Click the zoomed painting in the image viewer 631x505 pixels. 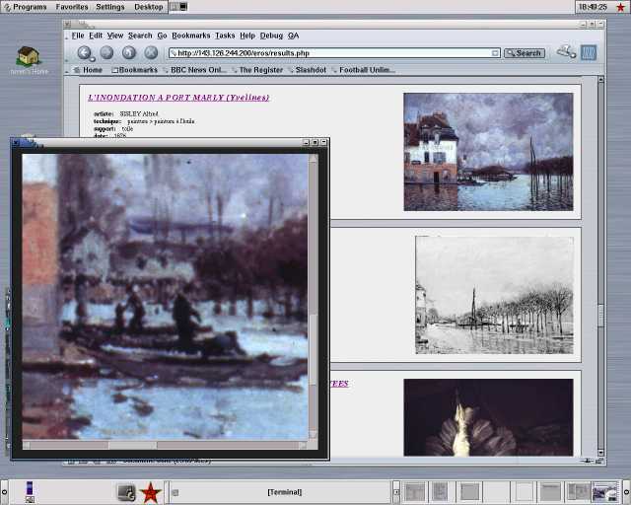point(165,297)
